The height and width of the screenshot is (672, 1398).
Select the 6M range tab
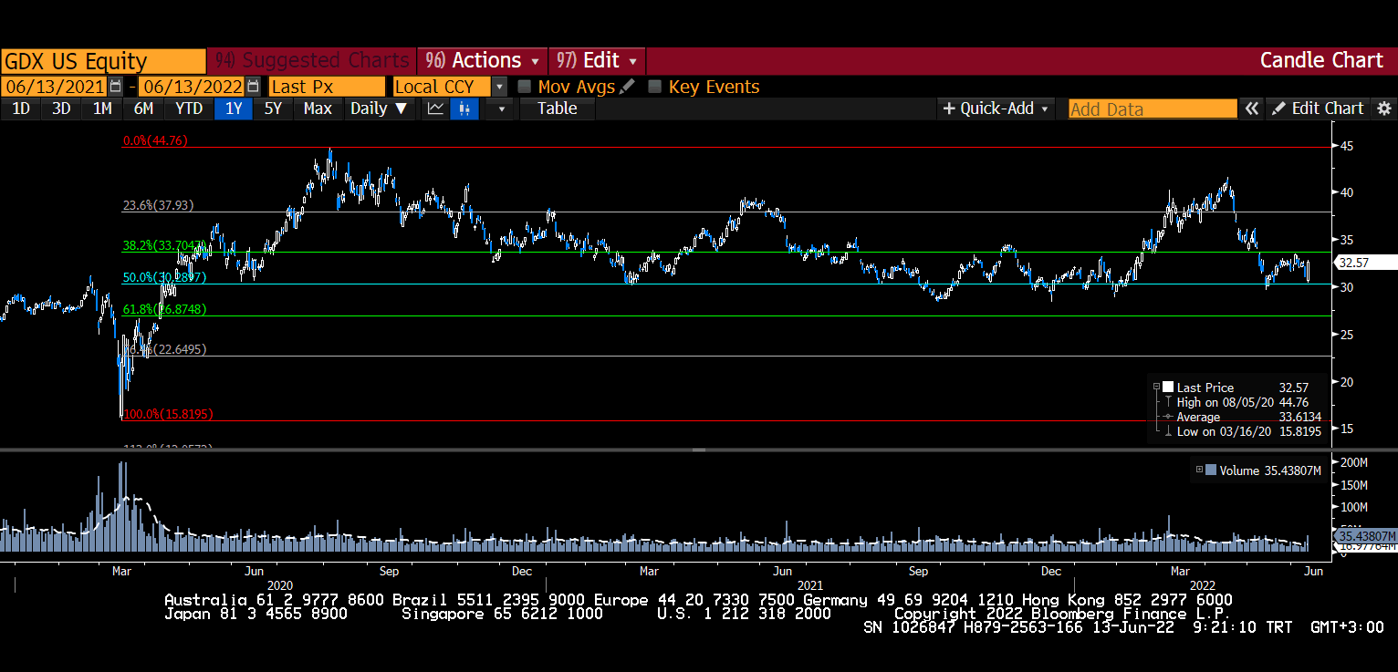tap(143, 109)
